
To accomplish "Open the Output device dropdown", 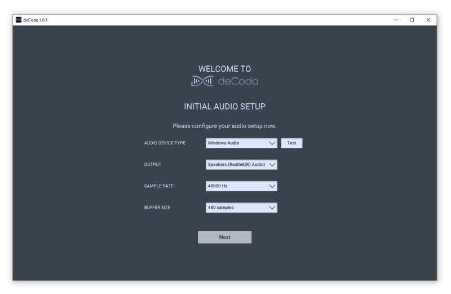I will pyautogui.click(x=241, y=165).
